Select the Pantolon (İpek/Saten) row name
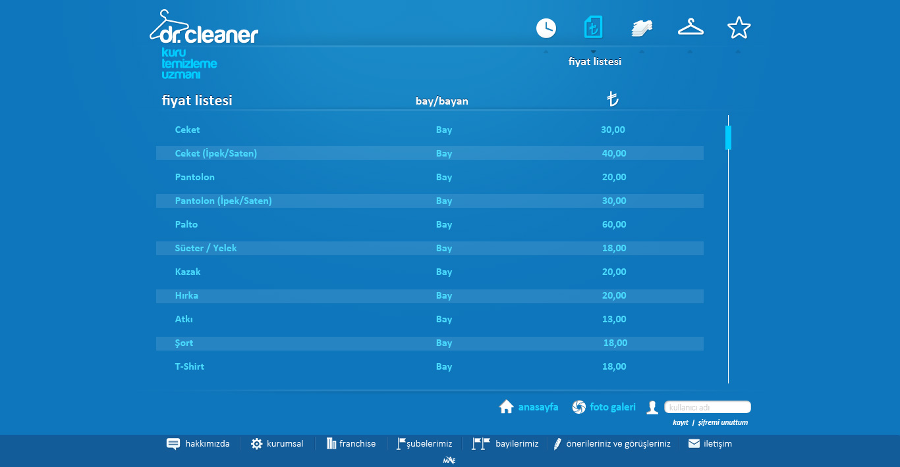Viewport: 900px width, 467px height. pos(223,201)
